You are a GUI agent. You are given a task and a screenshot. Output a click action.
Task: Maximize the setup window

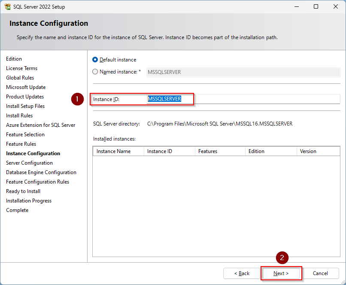[x=316, y=7]
